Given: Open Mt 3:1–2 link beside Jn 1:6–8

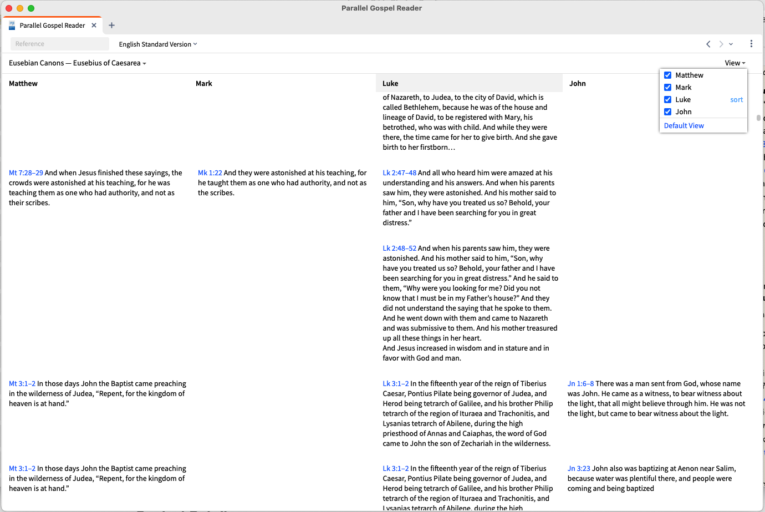Looking at the screenshot, I should 22,384.
